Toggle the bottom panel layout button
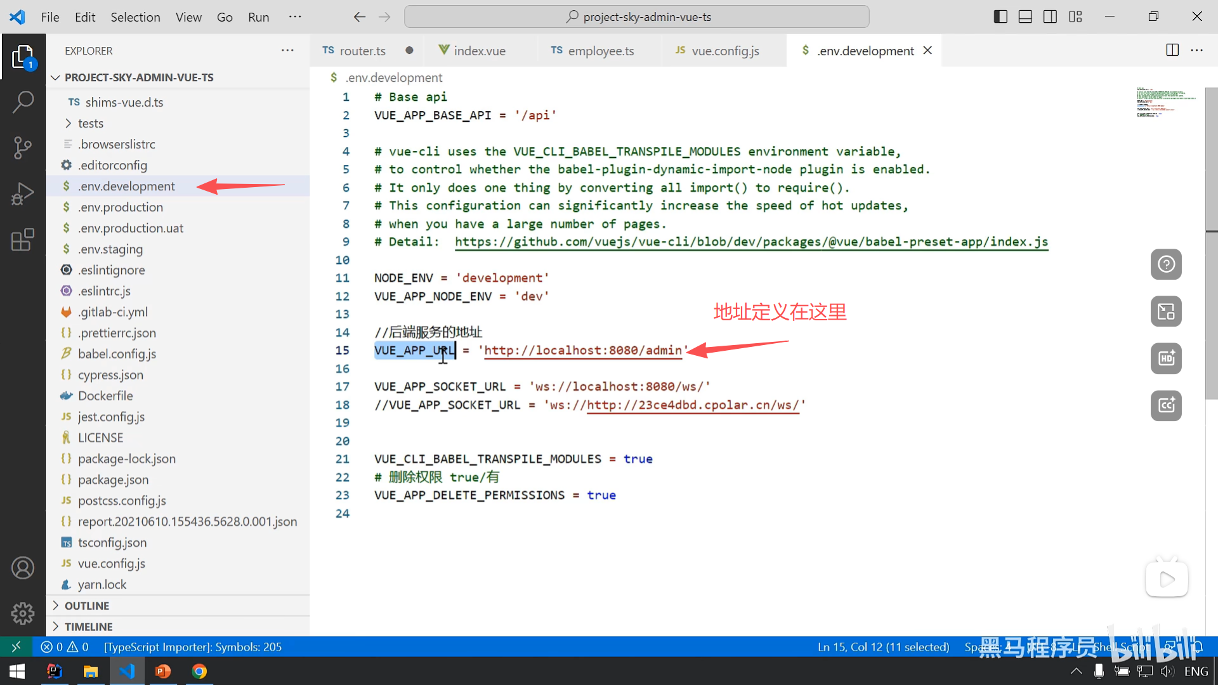Image resolution: width=1218 pixels, height=685 pixels. pyautogui.click(x=1025, y=17)
